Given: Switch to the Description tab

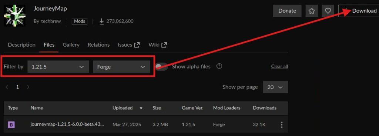Looking at the screenshot, I should point(22,45).
